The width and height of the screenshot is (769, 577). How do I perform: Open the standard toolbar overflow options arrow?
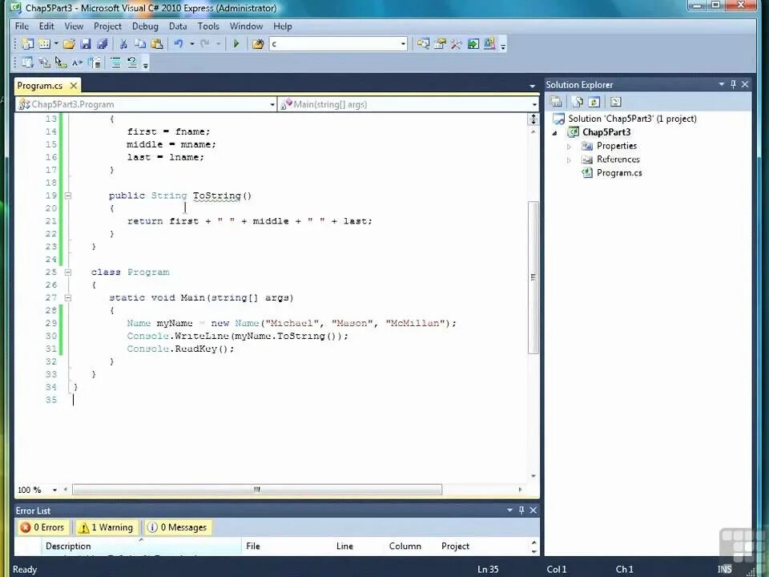tap(503, 46)
